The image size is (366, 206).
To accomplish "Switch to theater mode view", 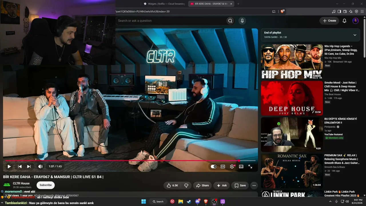I will click(x=241, y=167).
